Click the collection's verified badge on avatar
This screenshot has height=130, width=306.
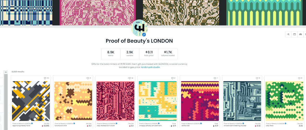point(144,35)
